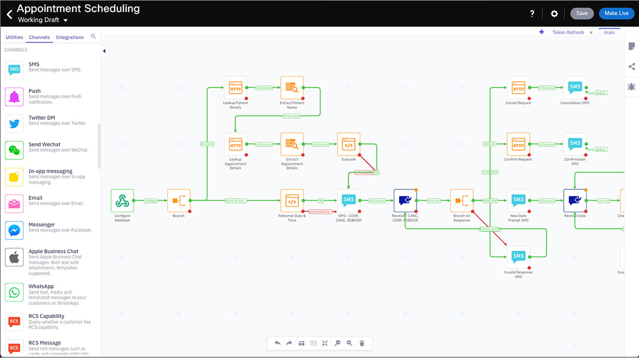Viewport: 639px width, 358px height.
Task: Click the Save button
Action: coord(582,14)
